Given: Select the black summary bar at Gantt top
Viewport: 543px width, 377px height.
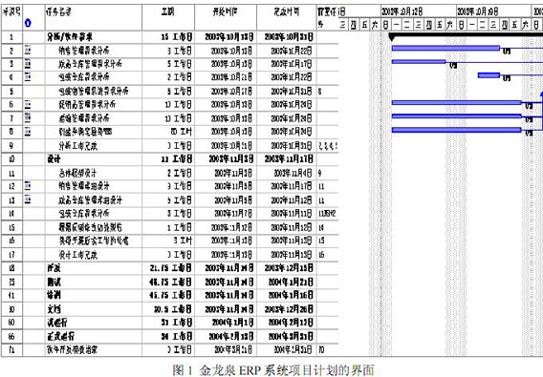Looking at the screenshot, I should pyautogui.click(x=466, y=35).
